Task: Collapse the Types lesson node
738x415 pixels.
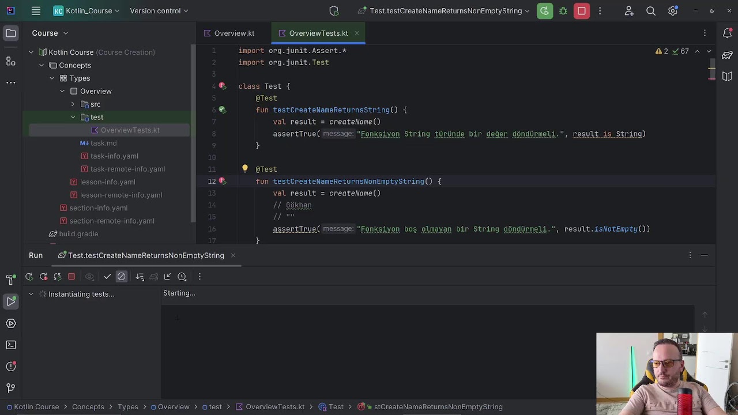Action: click(x=52, y=78)
